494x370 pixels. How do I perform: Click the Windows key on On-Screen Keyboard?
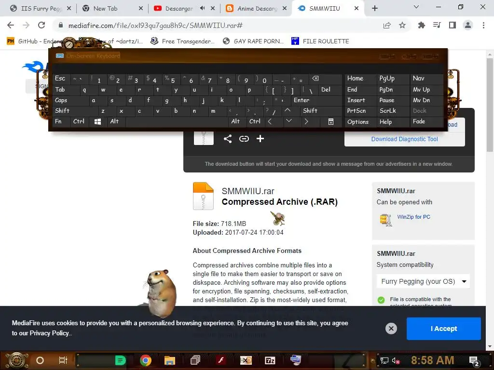[97, 121]
